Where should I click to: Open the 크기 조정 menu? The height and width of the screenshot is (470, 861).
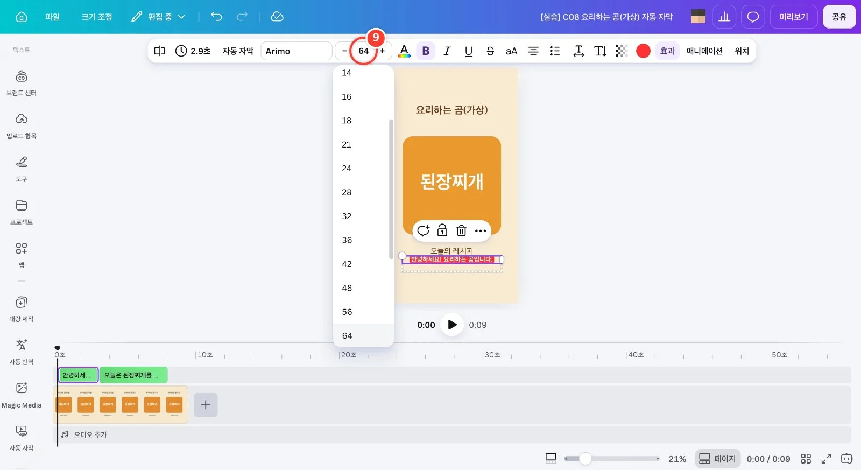[x=97, y=17]
